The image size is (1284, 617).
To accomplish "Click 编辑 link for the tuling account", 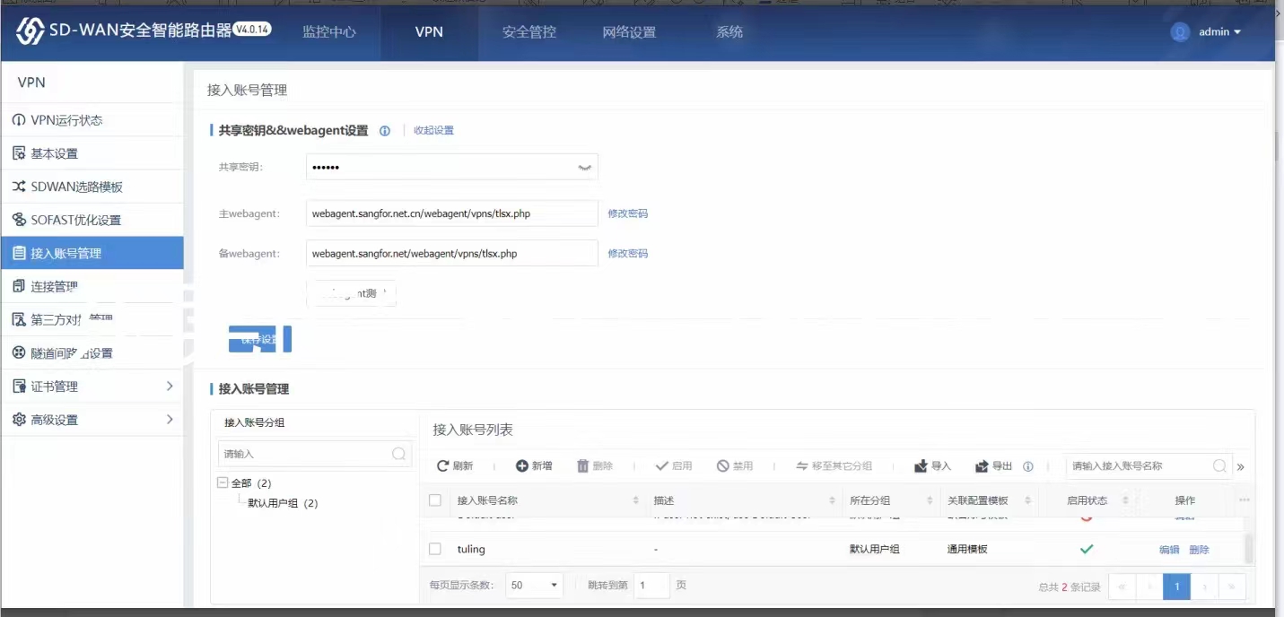I will [1168, 550].
